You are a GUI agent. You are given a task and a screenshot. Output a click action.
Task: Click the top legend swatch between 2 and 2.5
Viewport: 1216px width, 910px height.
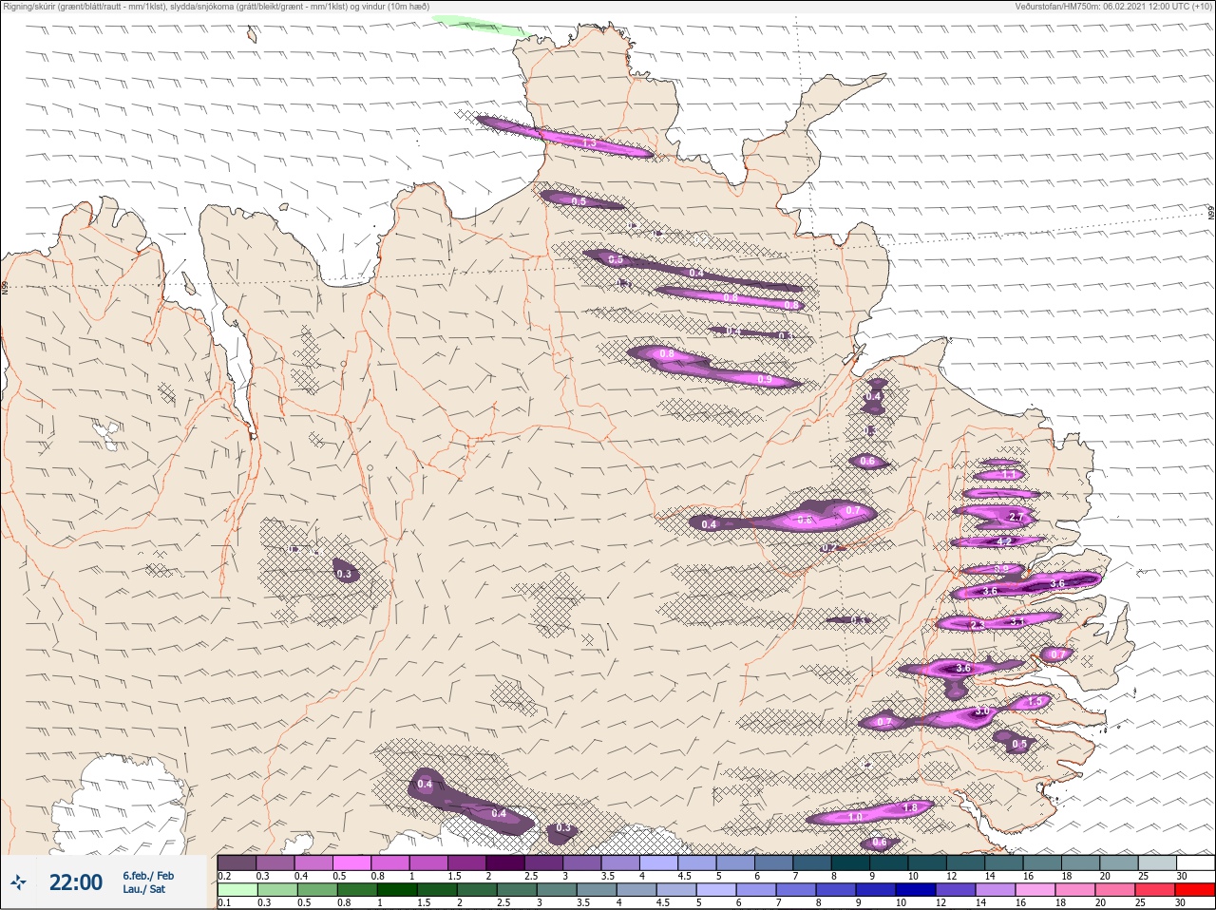505,863
